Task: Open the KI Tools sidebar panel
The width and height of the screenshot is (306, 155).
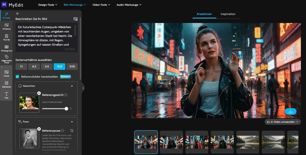Action: [6, 15]
